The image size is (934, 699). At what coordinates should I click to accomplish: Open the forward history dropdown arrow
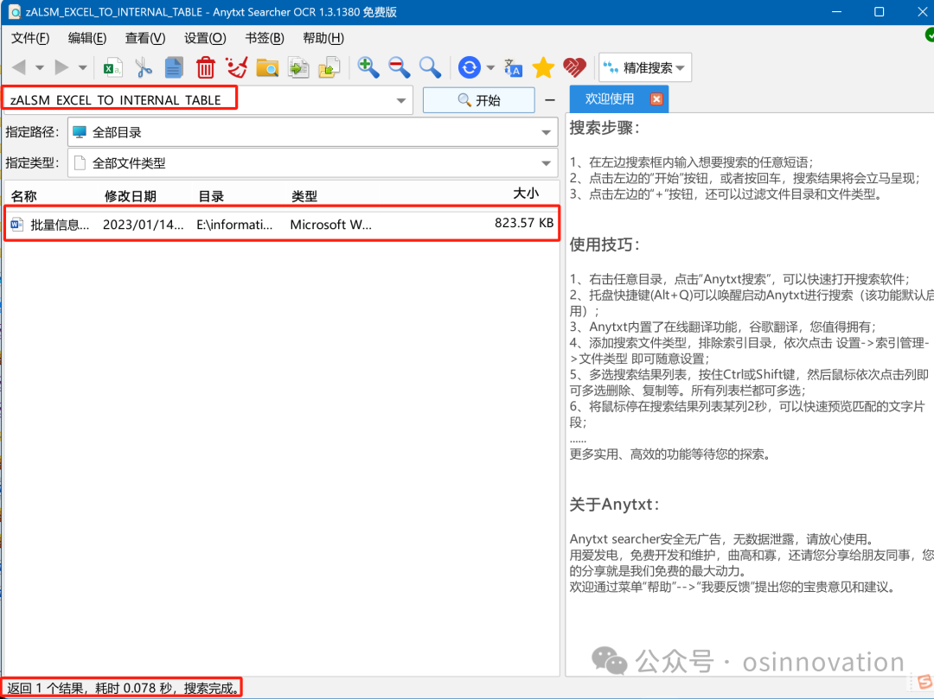click(83, 67)
